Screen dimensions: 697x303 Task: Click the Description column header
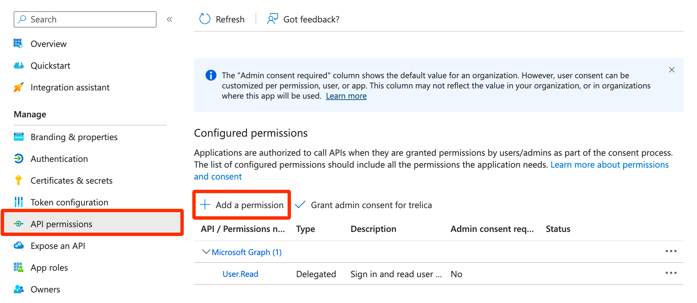(373, 229)
